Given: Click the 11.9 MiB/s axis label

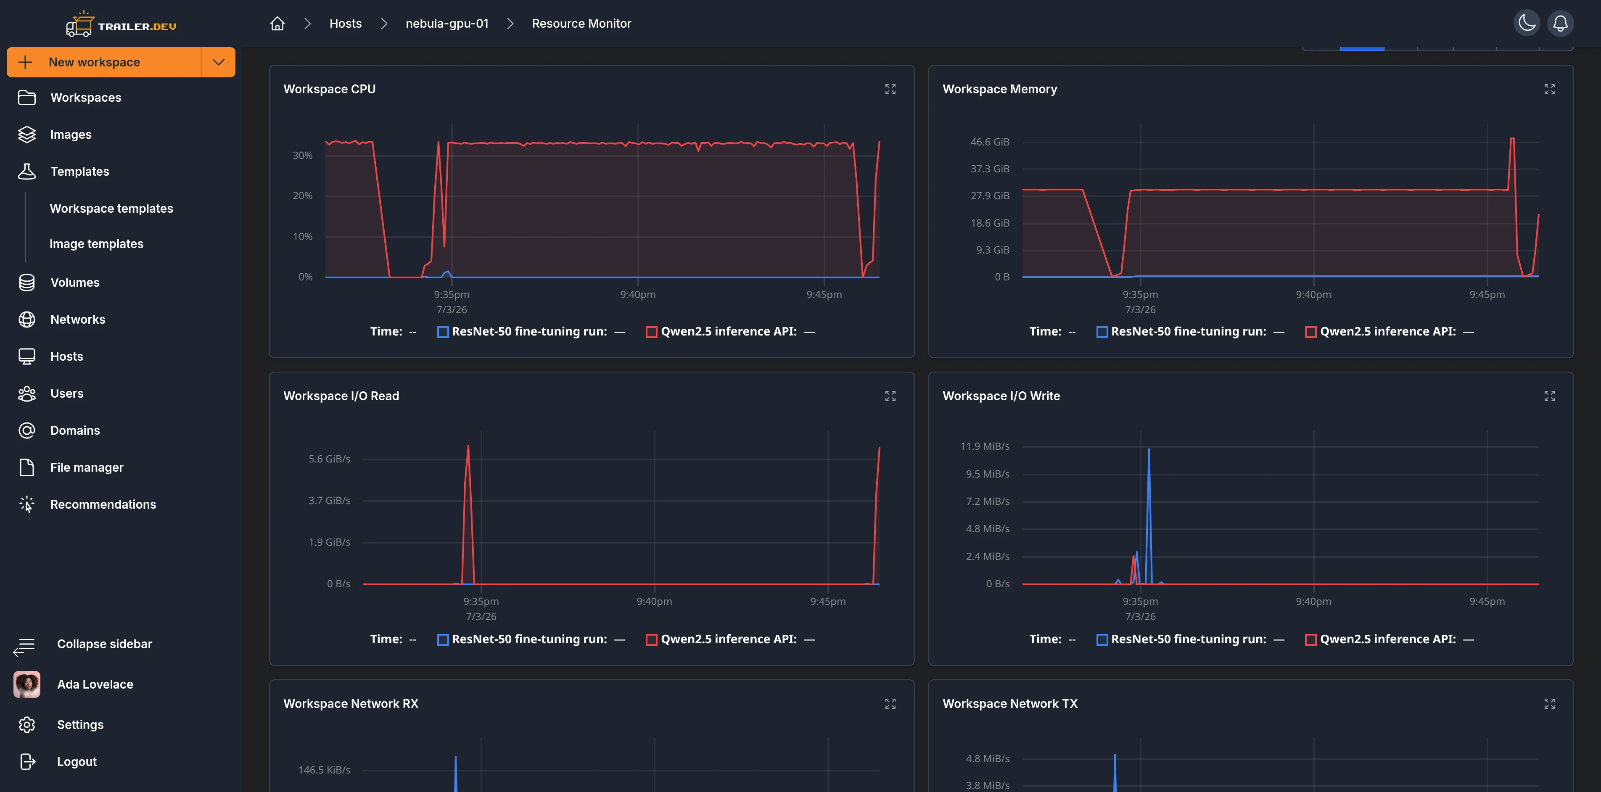Looking at the screenshot, I should pos(985,446).
